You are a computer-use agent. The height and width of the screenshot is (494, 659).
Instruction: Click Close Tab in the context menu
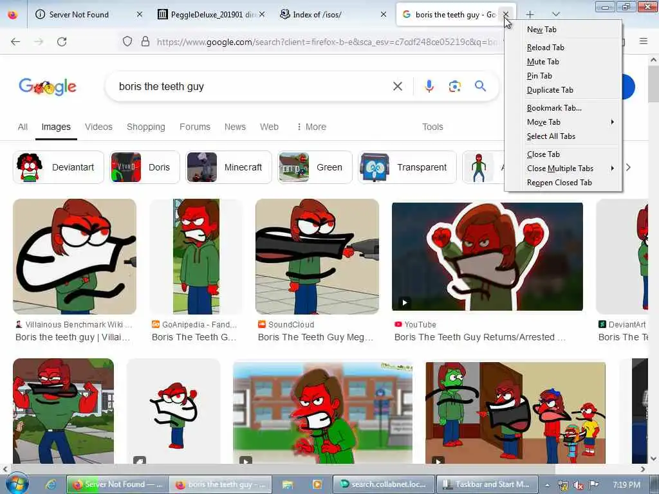pos(563,154)
